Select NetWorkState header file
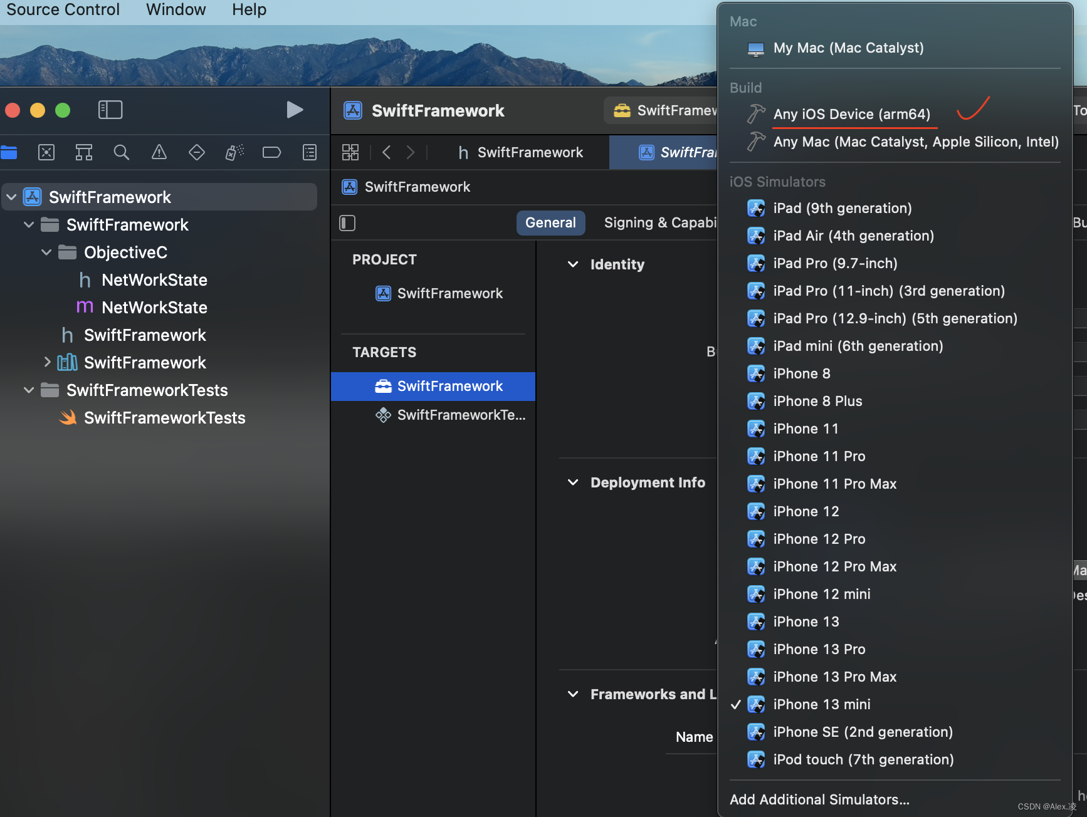Screen dimensions: 1087x817 [x=154, y=280]
